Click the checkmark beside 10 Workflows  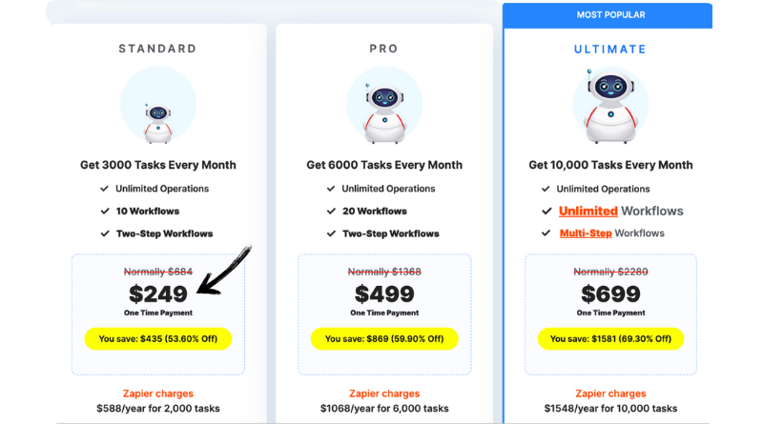point(105,212)
